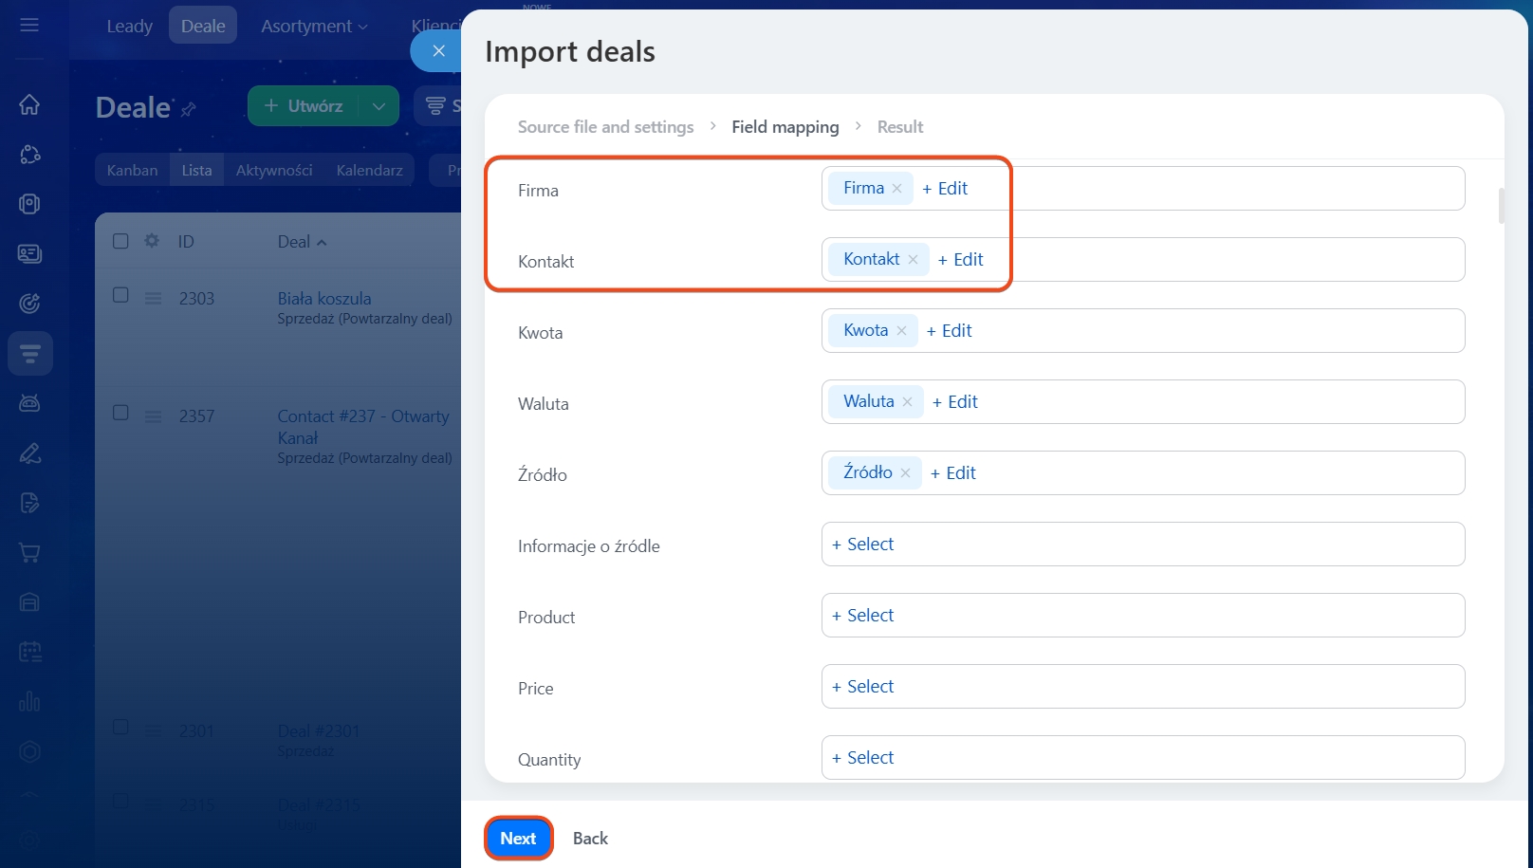Open the bar chart analytics sidebar icon
The width and height of the screenshot is (1533, 868).
(29, 701)
